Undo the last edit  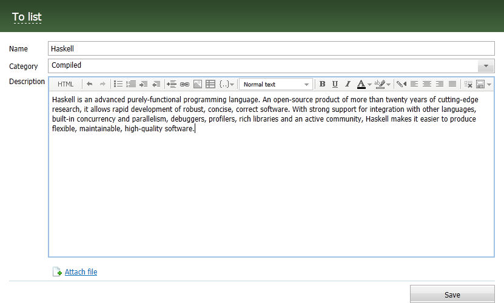90,84
